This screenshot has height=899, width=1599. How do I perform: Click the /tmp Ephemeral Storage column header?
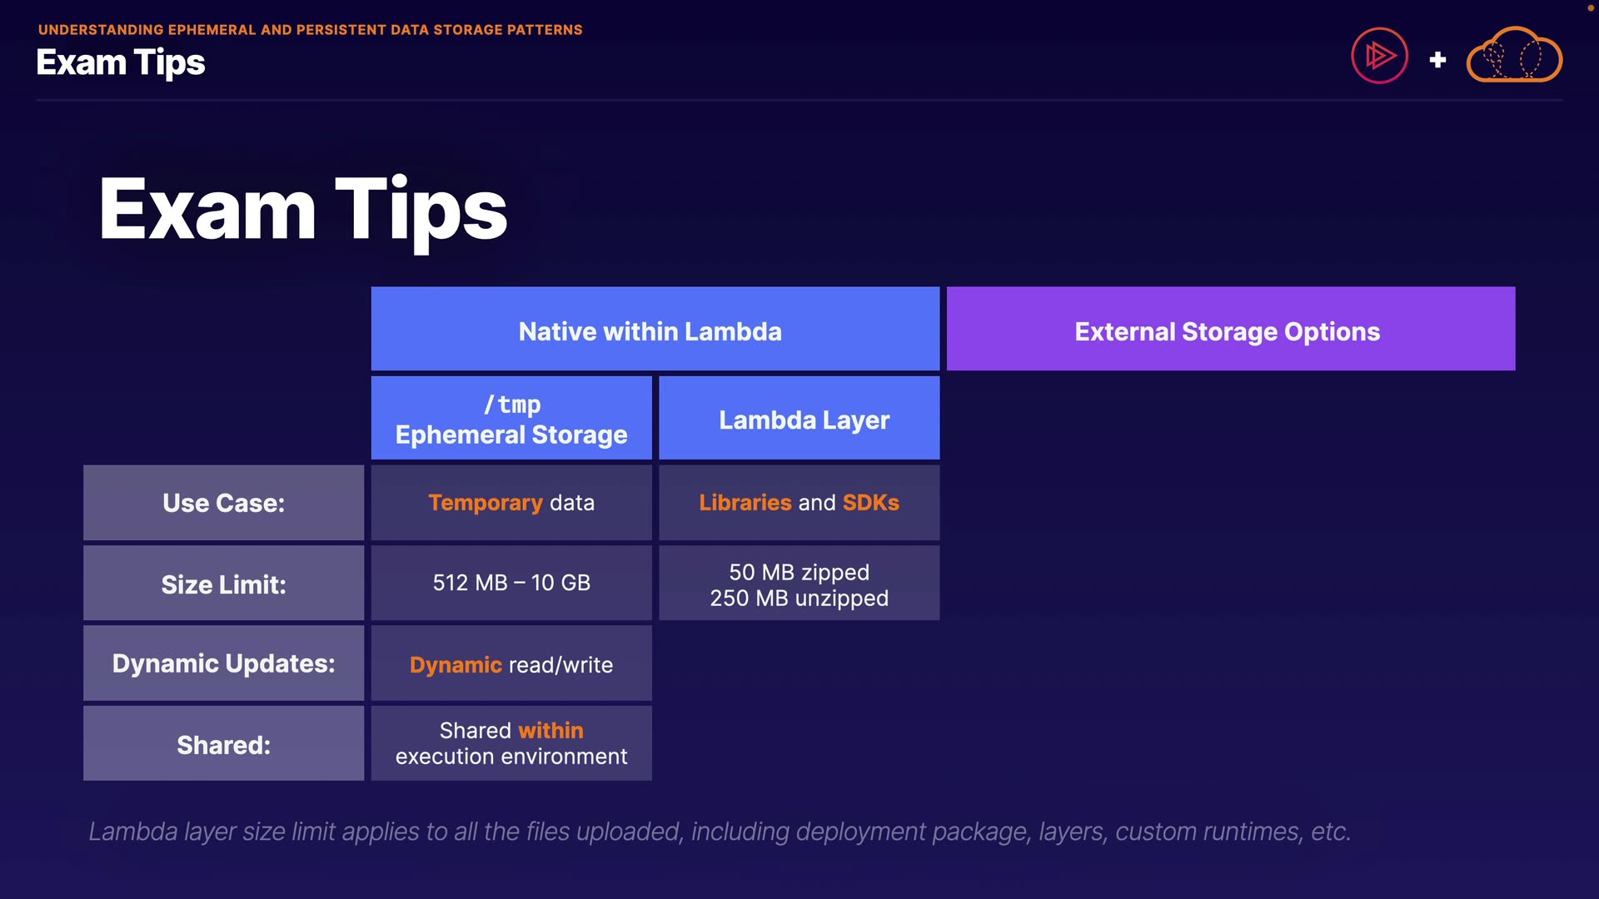tap(511, 418)
